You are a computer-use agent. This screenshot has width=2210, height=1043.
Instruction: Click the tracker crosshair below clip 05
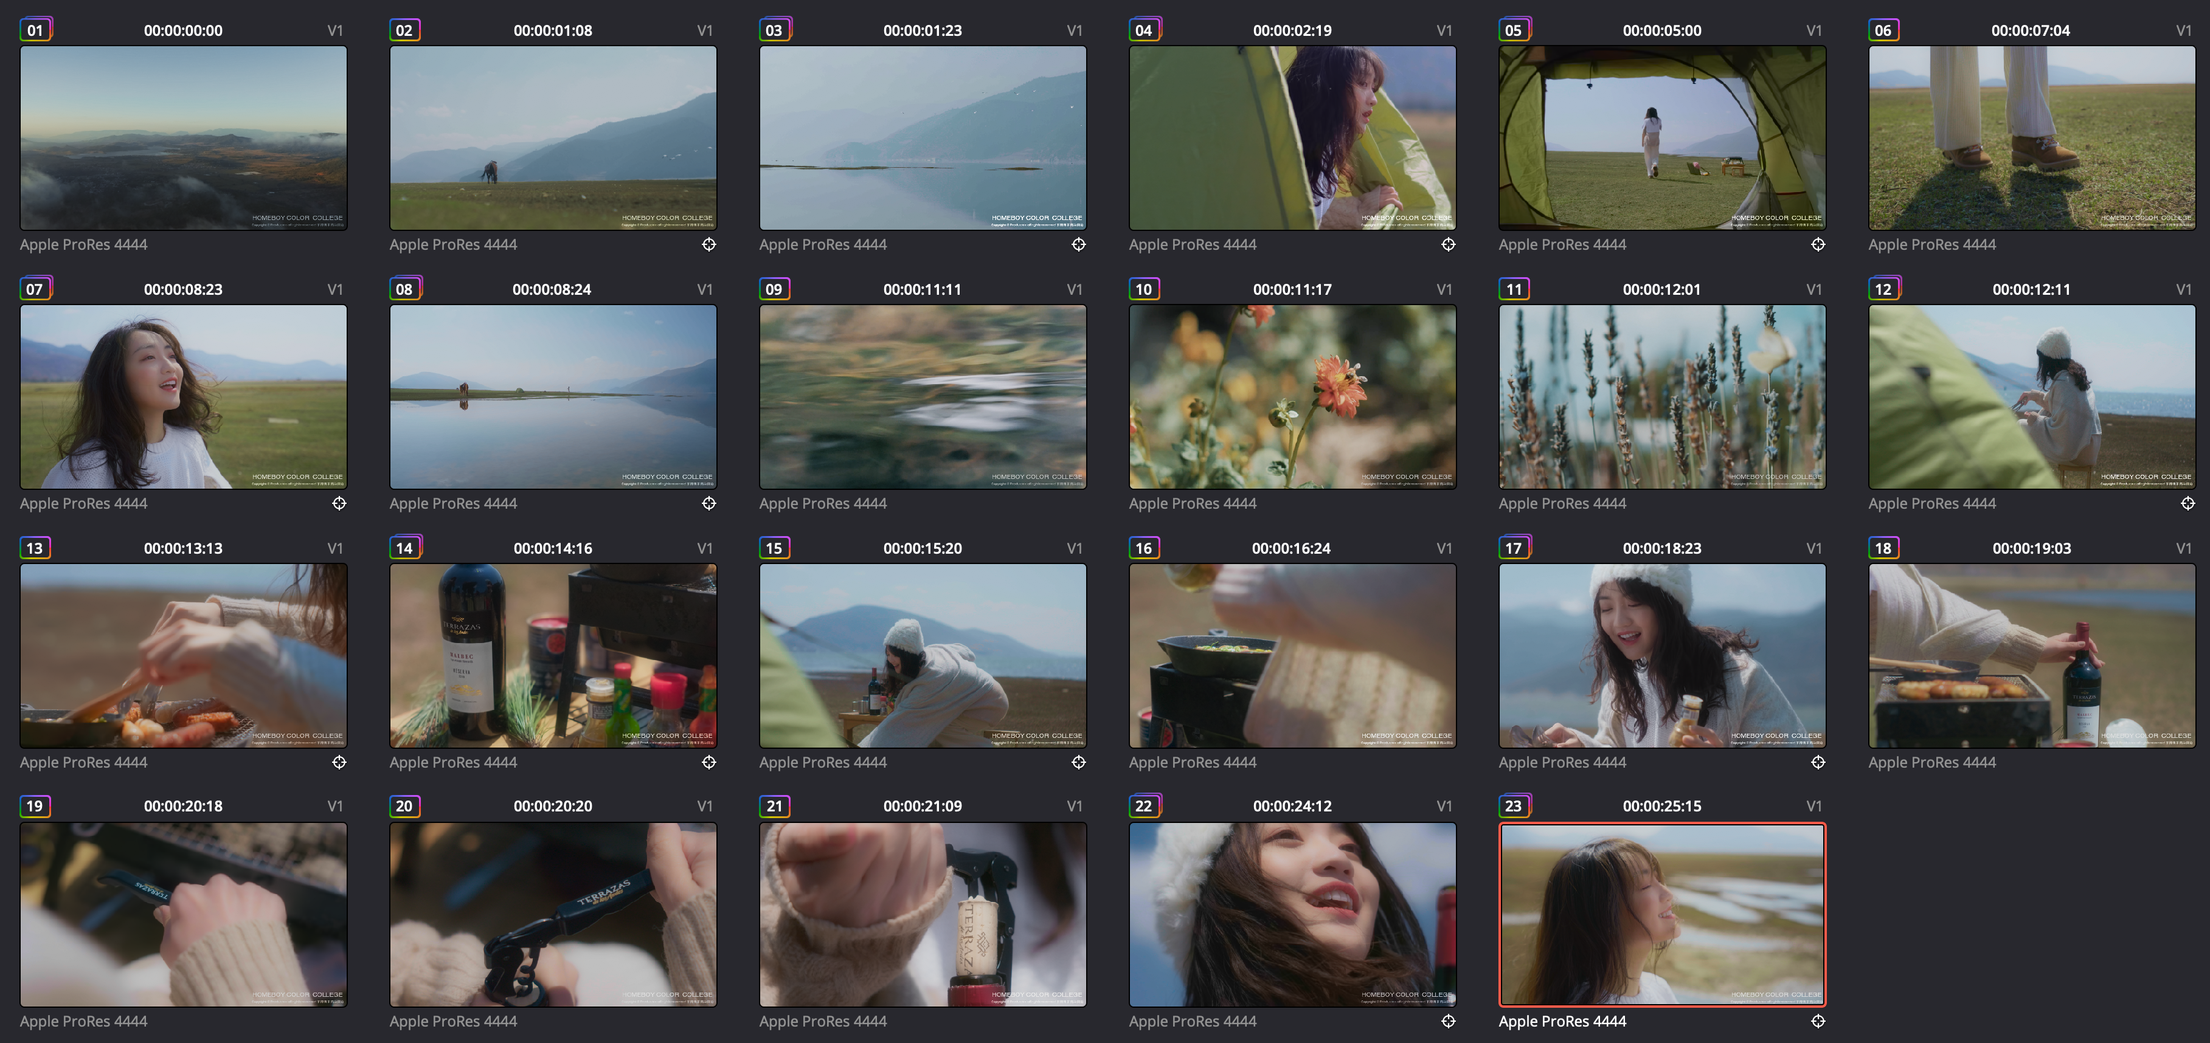tap(1818, 244)
